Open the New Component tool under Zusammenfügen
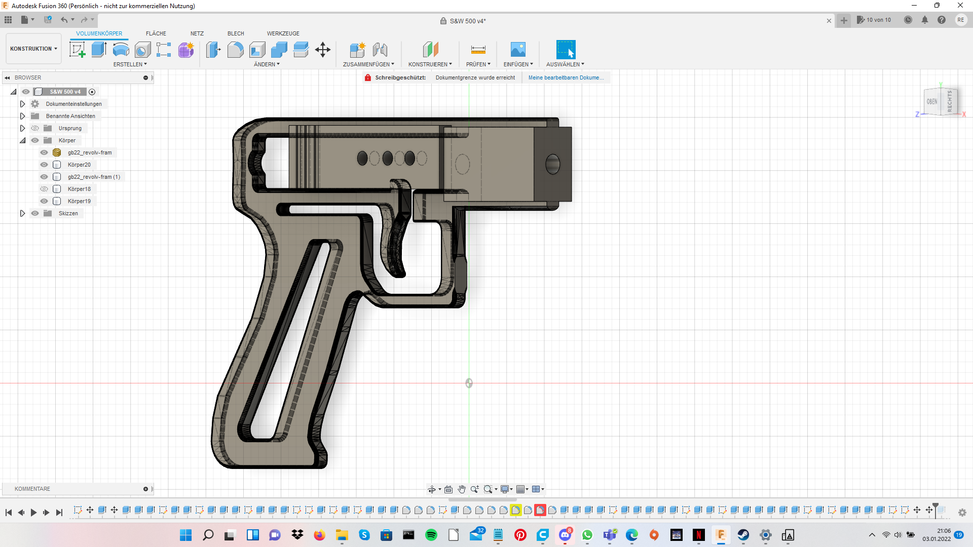 pyautogui.click(x=358, y=49)
